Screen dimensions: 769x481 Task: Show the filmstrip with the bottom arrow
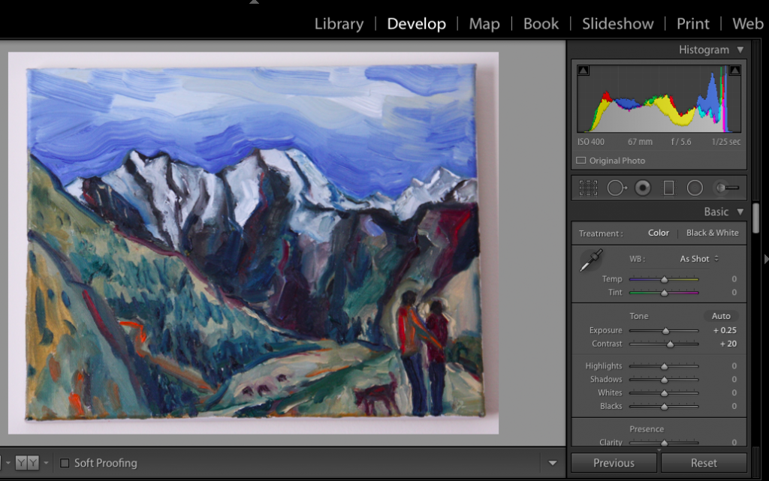(x=553, y=463)
